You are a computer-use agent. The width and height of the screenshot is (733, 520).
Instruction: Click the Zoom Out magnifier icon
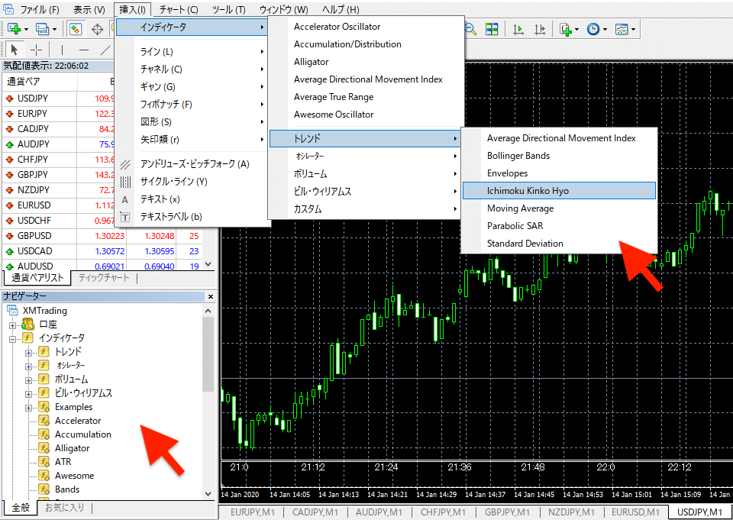point(470,29)
